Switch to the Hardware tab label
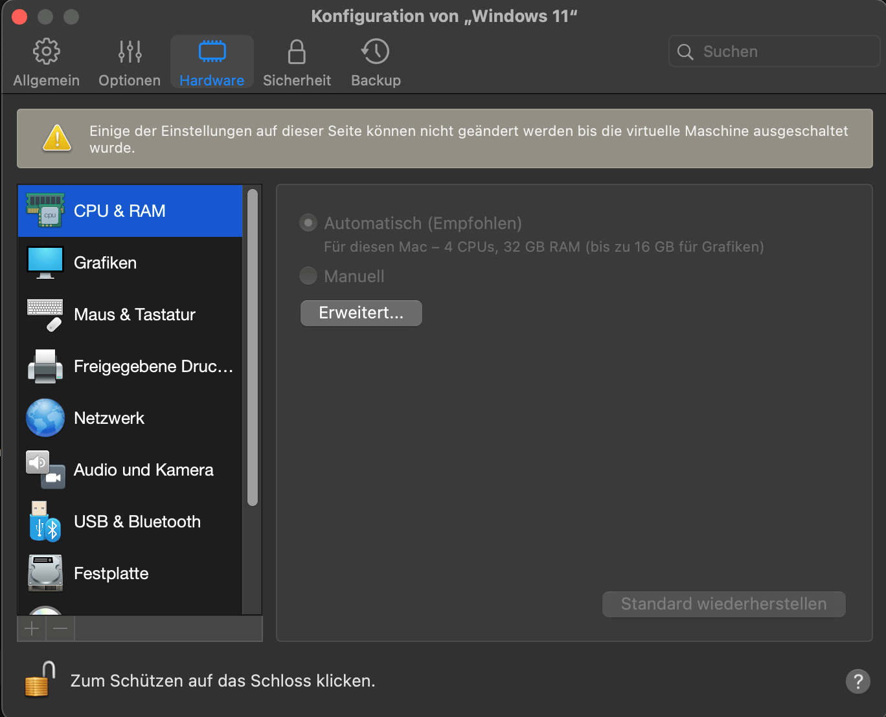Screen dimensions: 886x717 click(212, 80)
